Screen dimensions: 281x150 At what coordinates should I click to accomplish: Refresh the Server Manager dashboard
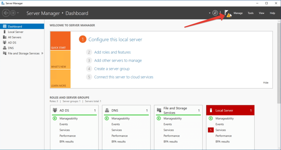click(215, 13)
